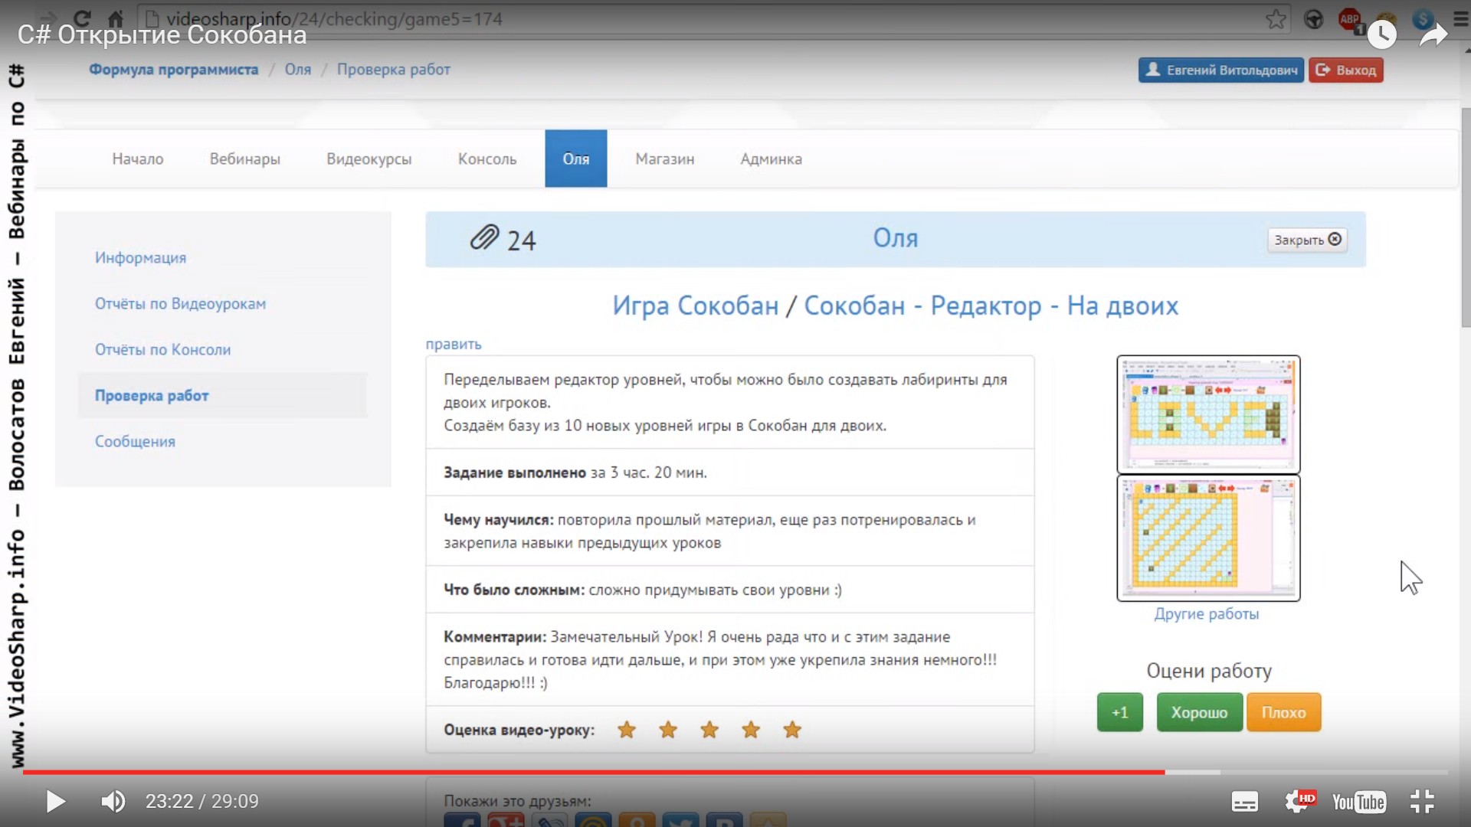Screen dimensions: 1471x827
Task: Click the paperclip icon next to 24
Action: (484, 238)
